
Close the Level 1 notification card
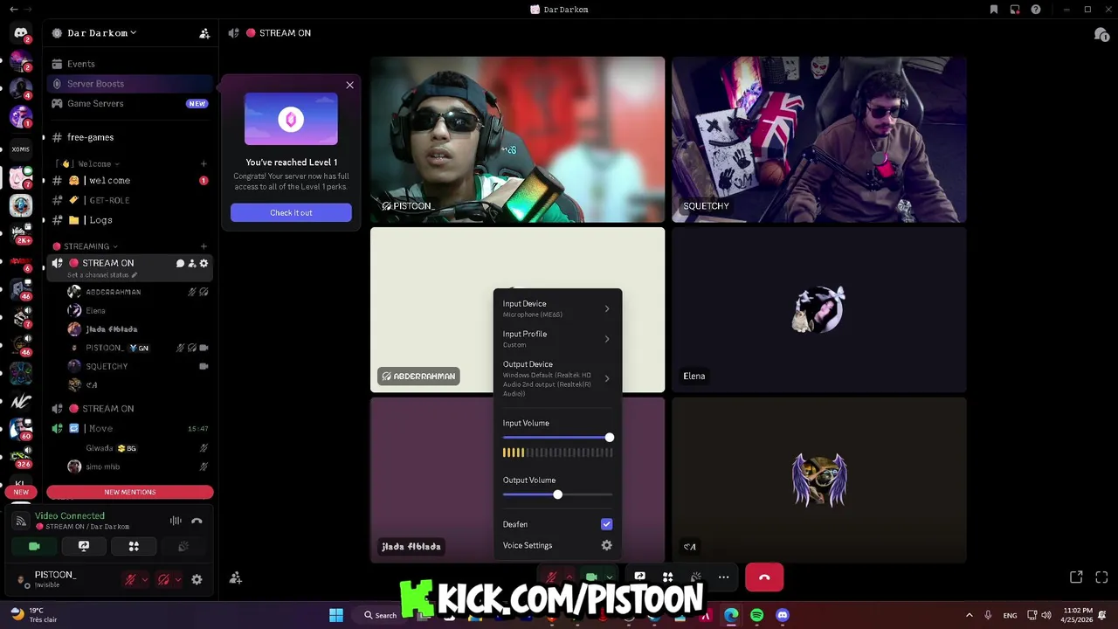[349, 85]
